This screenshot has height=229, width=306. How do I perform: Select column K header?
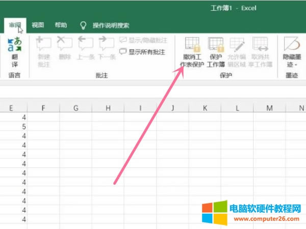pos(205,108)
